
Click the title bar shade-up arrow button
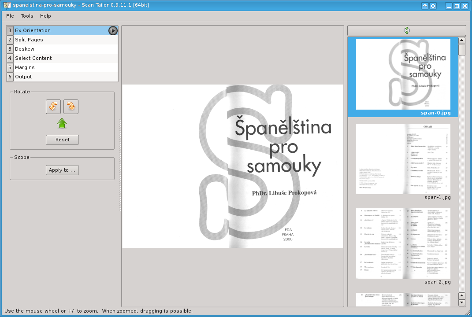[425, 5]
